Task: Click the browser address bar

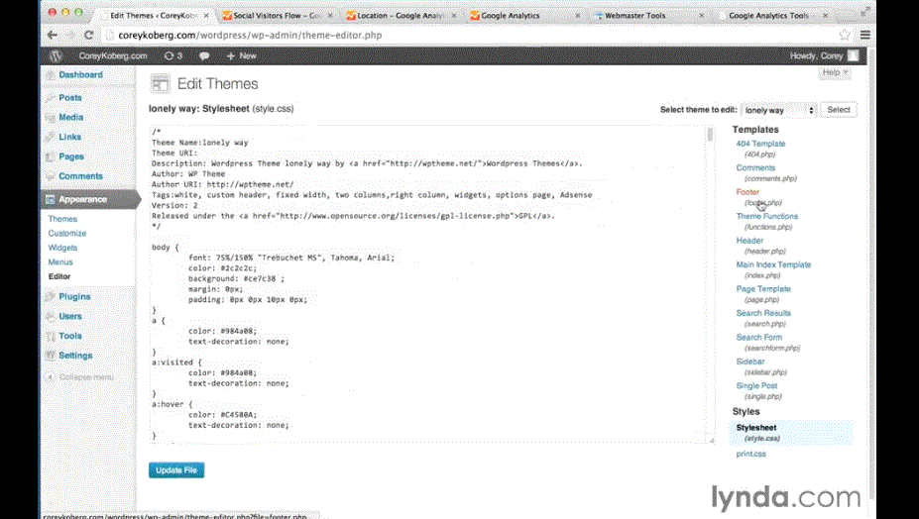Action: pos(469,35)
